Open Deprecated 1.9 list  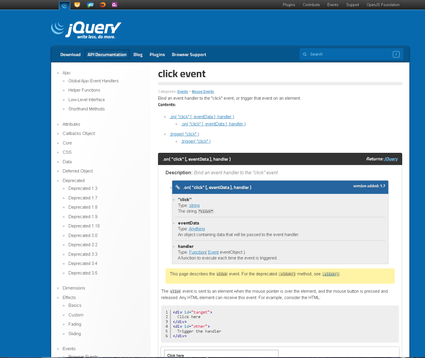pyautogui.click(x=83, y=216)
